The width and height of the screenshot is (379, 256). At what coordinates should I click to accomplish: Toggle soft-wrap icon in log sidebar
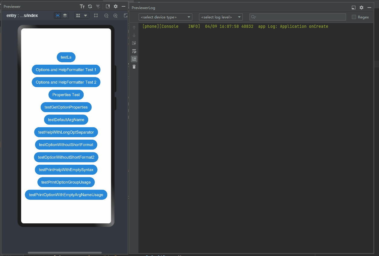coord(134,51)
